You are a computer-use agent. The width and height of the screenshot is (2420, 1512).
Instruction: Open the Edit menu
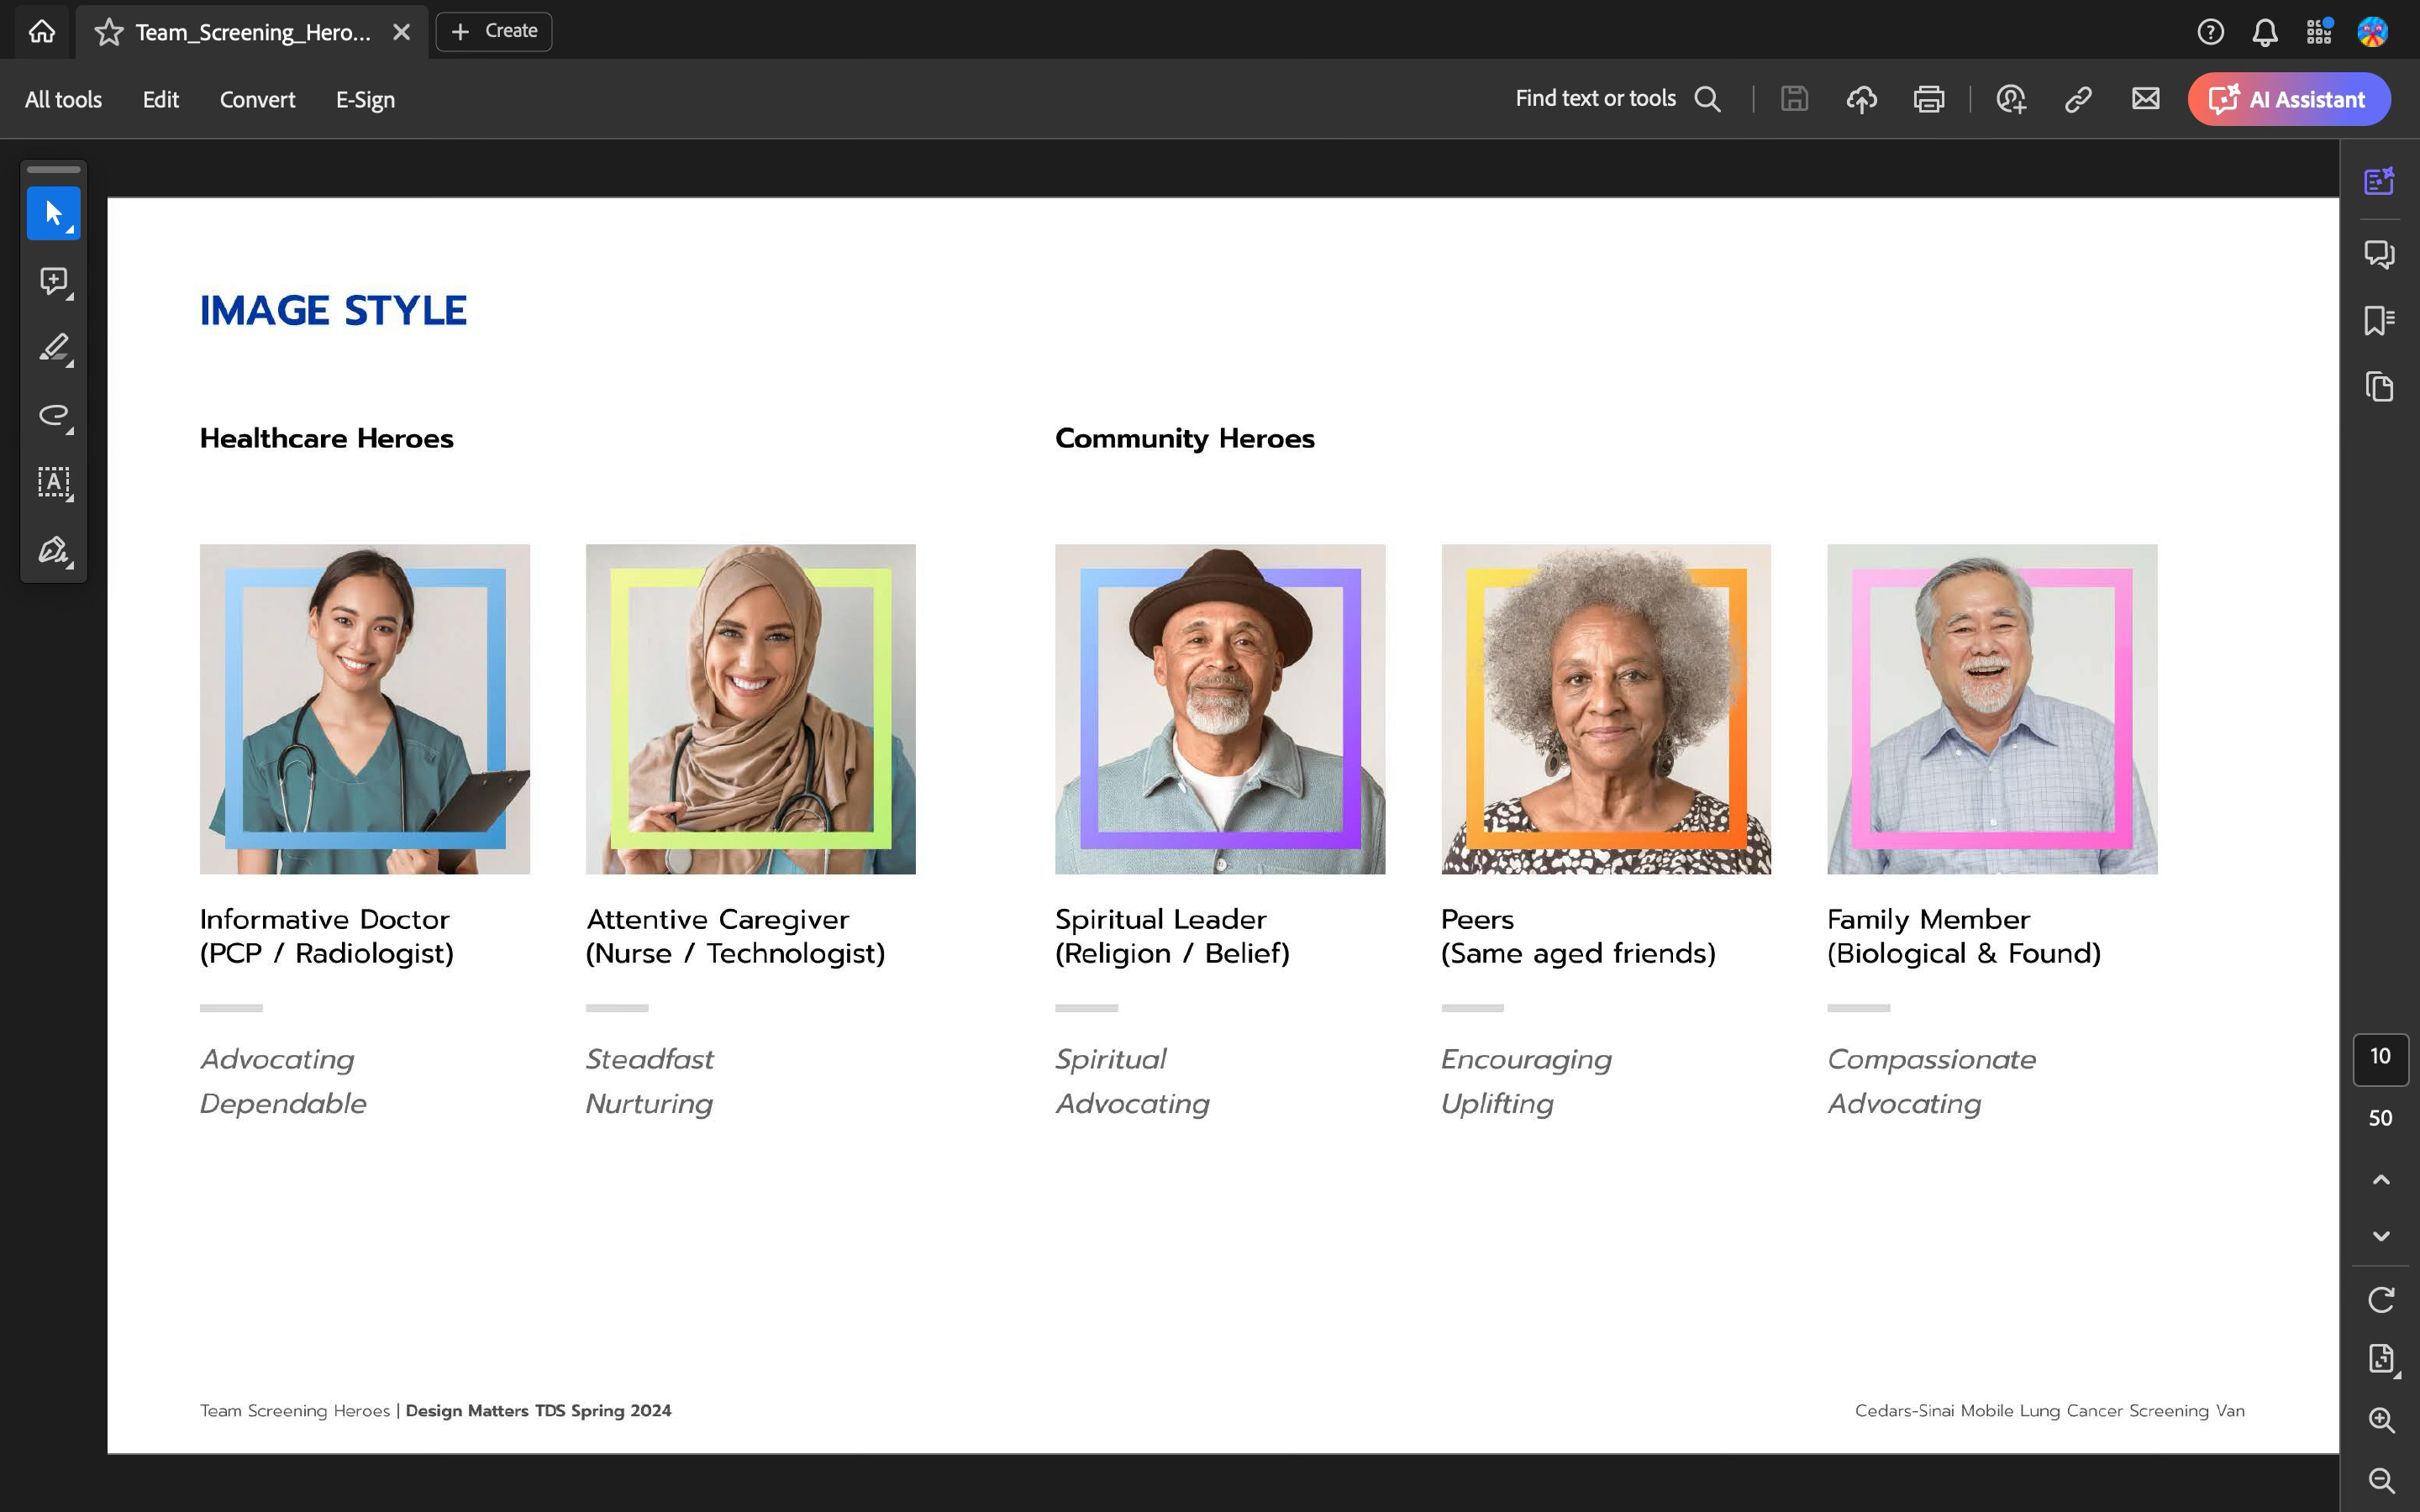pos(160,99)
